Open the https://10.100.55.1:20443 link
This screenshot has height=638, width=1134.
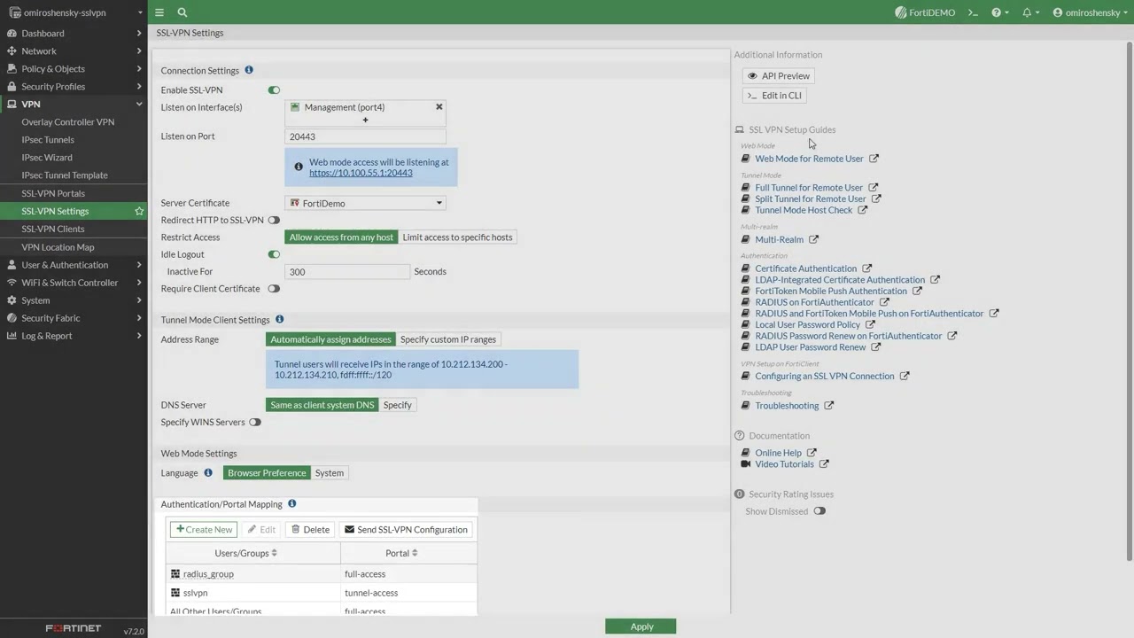click(x=361, y=173)
